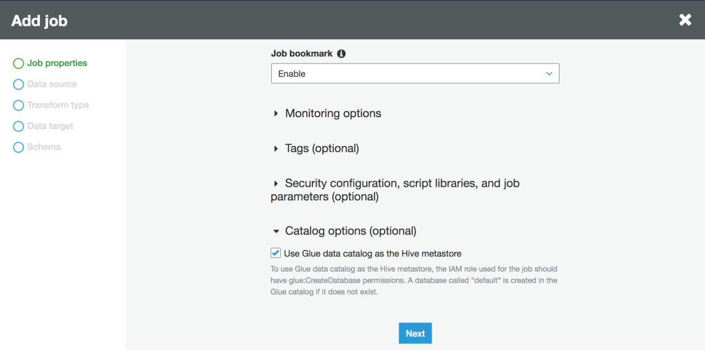Go to the Data target step
The width and height of the screenshot is (705, 350).
point(50,126)
